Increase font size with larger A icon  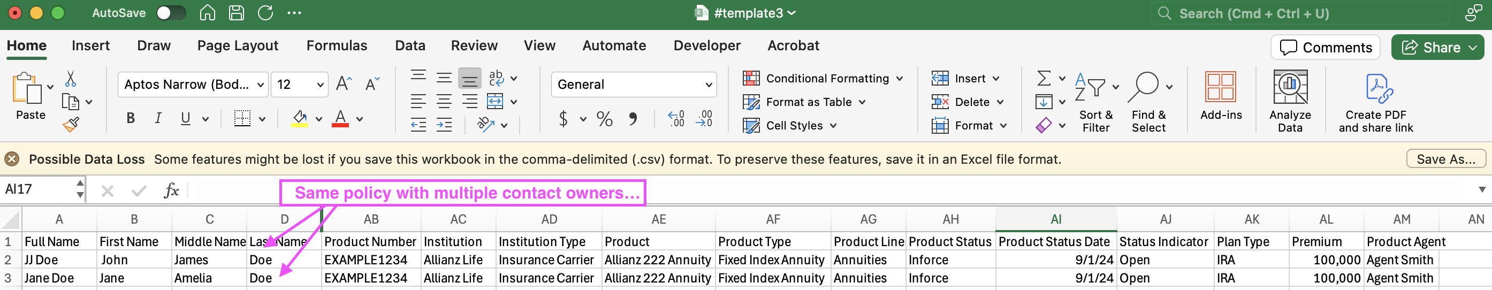point(344,84)
